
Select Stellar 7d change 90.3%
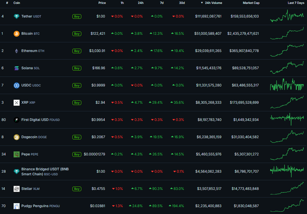pyautogui.click(x=156, y=189)
